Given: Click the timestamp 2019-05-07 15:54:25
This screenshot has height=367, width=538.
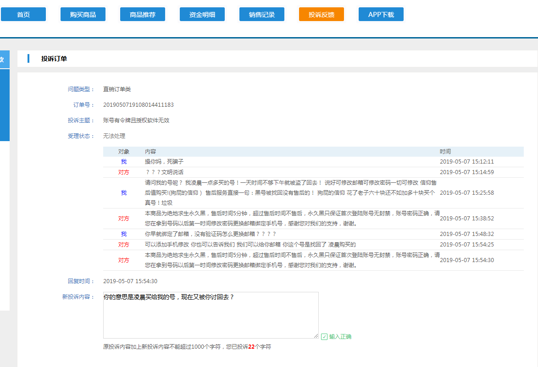Looking at the screenshot, I should pyautogui.click(x=467, y=245).
